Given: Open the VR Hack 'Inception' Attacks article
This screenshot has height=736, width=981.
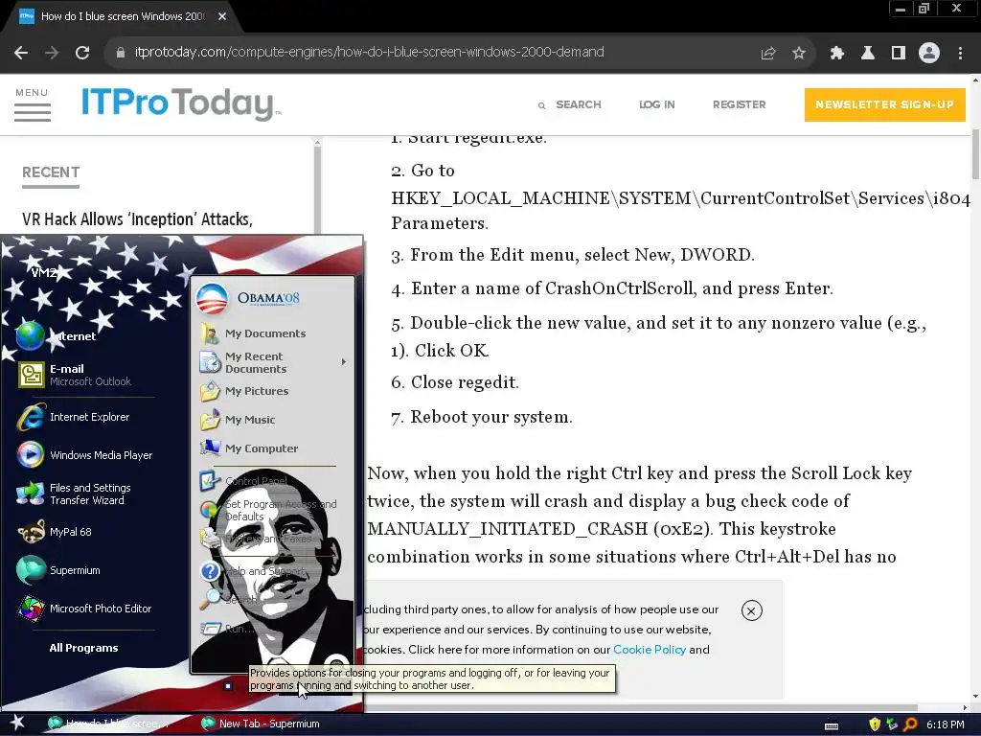Looking at the screenshot, I should pos(137,219).
